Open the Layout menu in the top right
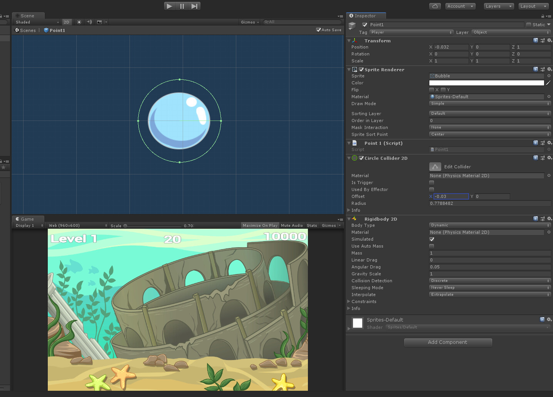Viewport: 553px width, 397px height. coord(533,6)
